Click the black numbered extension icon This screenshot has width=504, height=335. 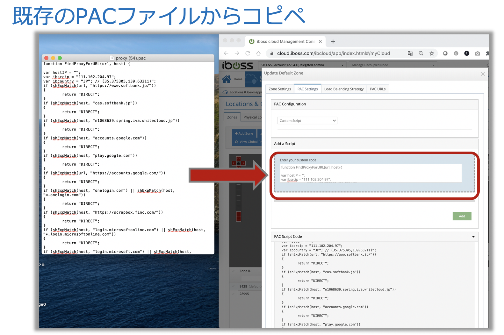point(467,53)
